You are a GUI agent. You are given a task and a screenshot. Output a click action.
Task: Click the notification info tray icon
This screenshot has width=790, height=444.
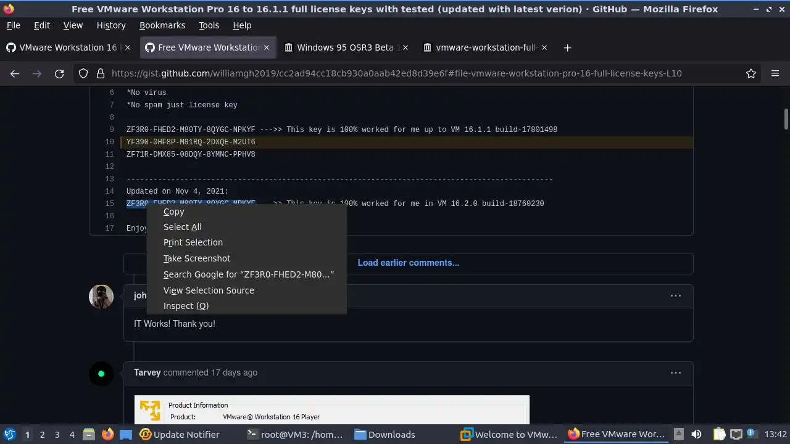point(752,434)
